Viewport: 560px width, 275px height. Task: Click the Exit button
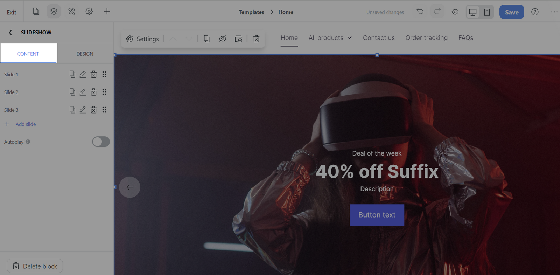click(12, 12)
